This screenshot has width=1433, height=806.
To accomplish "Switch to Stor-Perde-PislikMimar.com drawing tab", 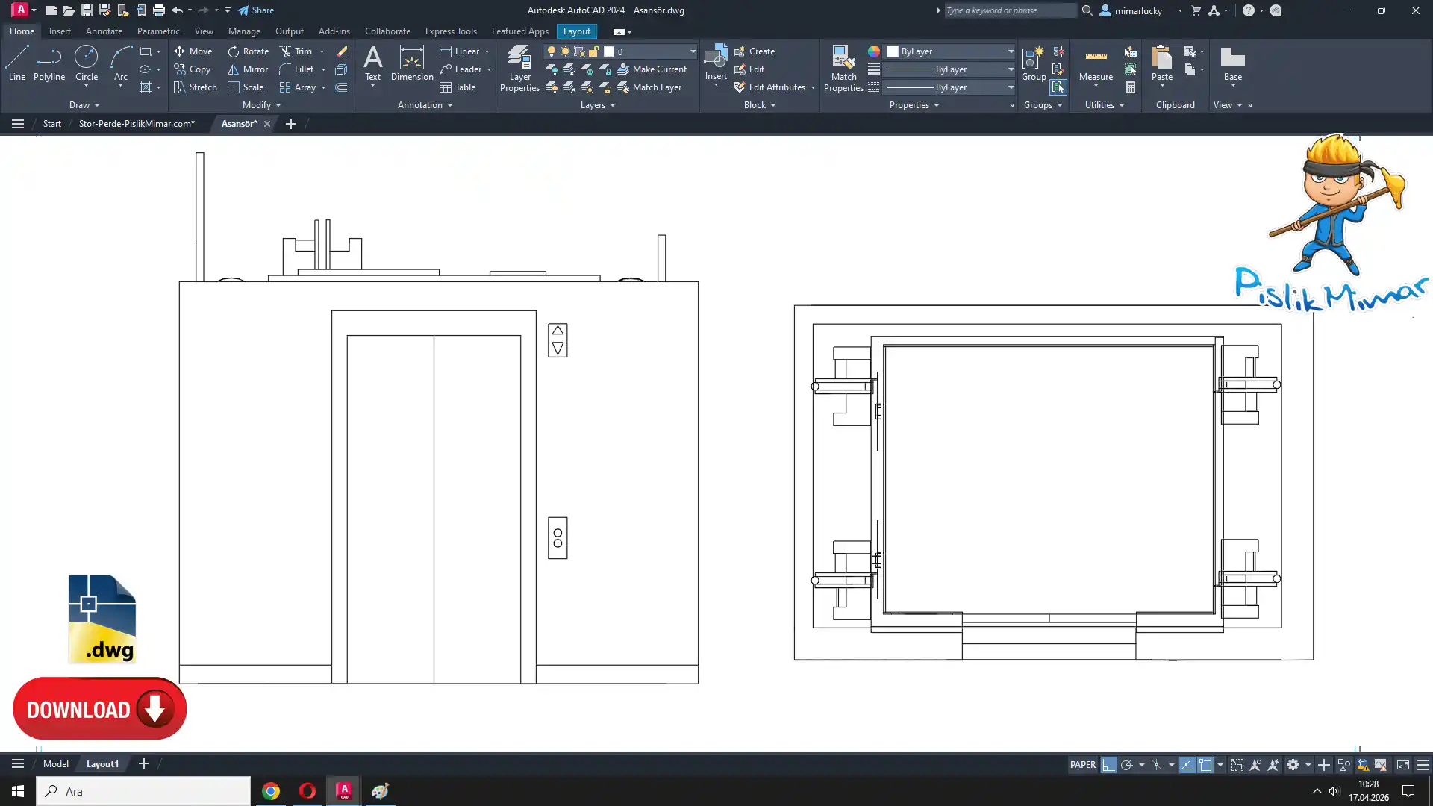I will coord(137,124).
